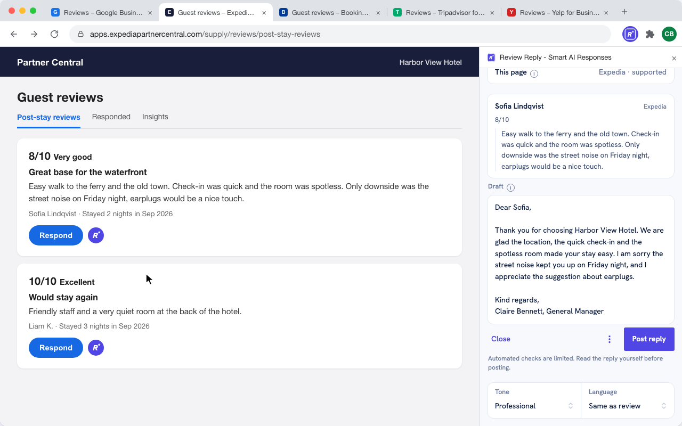This screenshot has height=426, width=682.
Task: Open the Language dropdown set to Same as review
Action: [x=628, y=400]
